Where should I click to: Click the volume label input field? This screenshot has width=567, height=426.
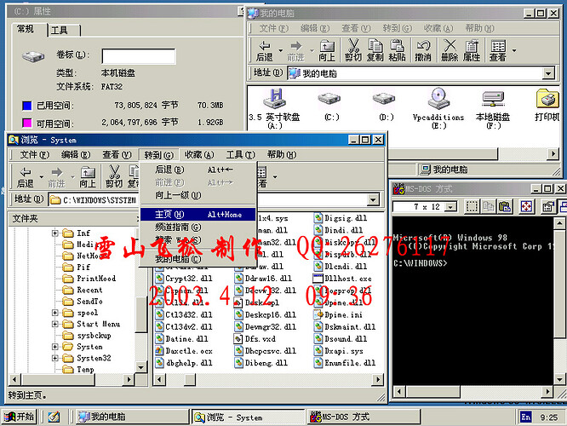(x=139, y=56)
